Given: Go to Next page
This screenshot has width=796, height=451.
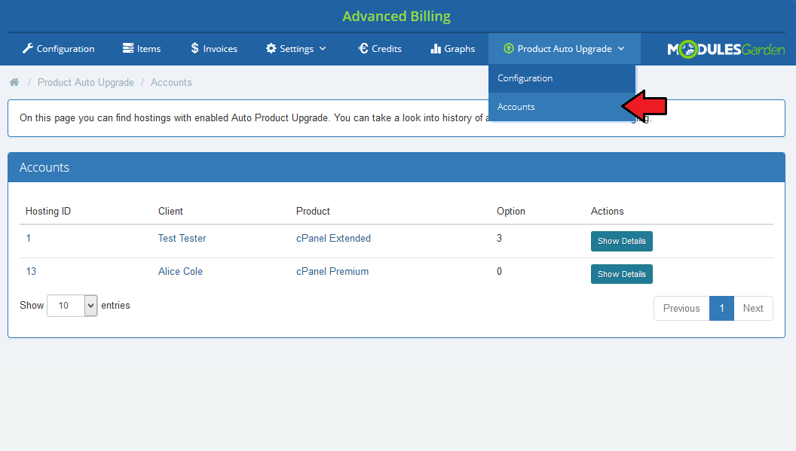Looking at the screenshot, I should (753, 309).
